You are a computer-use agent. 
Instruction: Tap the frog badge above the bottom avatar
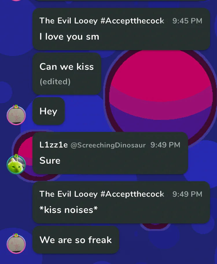(16, 235)
